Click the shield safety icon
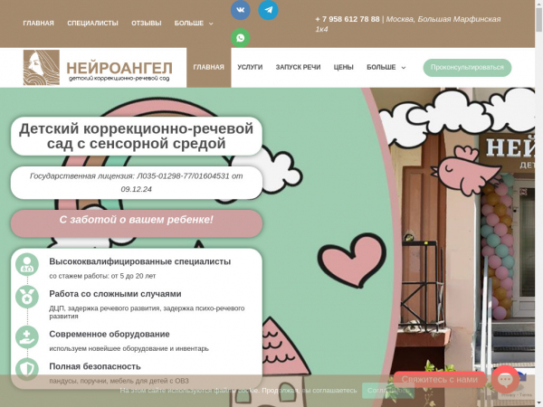 pyautogui.click(x=27, y=369)
